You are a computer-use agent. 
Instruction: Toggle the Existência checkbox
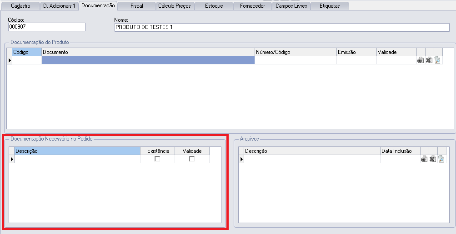[x=157, y=159]
